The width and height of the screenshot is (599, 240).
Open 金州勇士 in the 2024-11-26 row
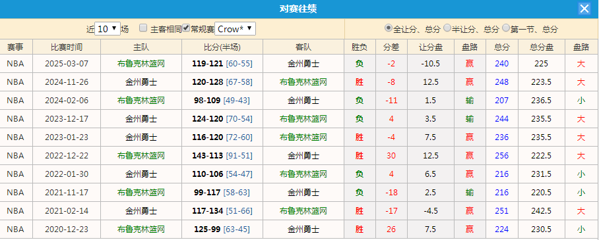tap(141, 82)
